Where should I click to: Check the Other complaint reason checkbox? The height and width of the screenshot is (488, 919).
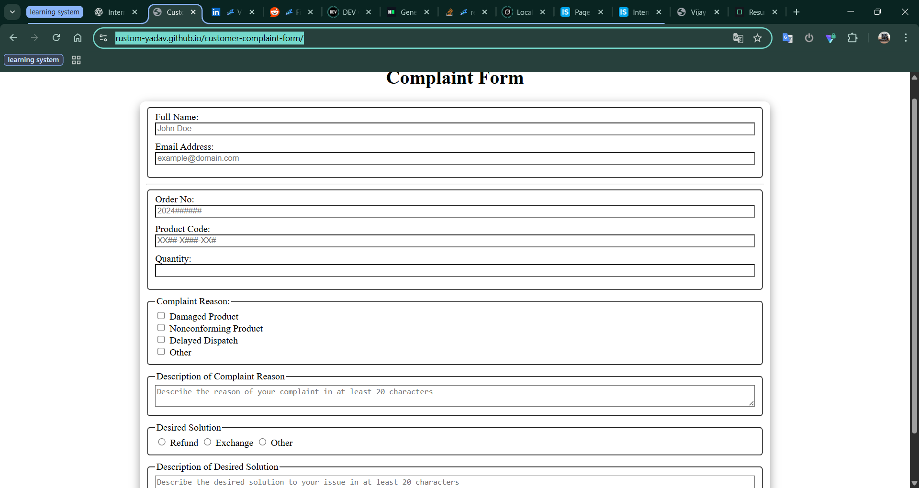(161, 352)
